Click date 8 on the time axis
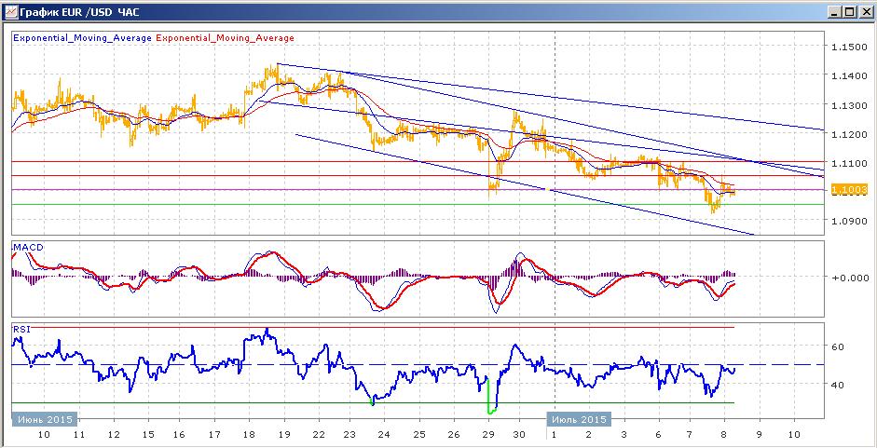The height and width of the screenshot is (448, 877). pyautogui.click(x=724, y=434)
